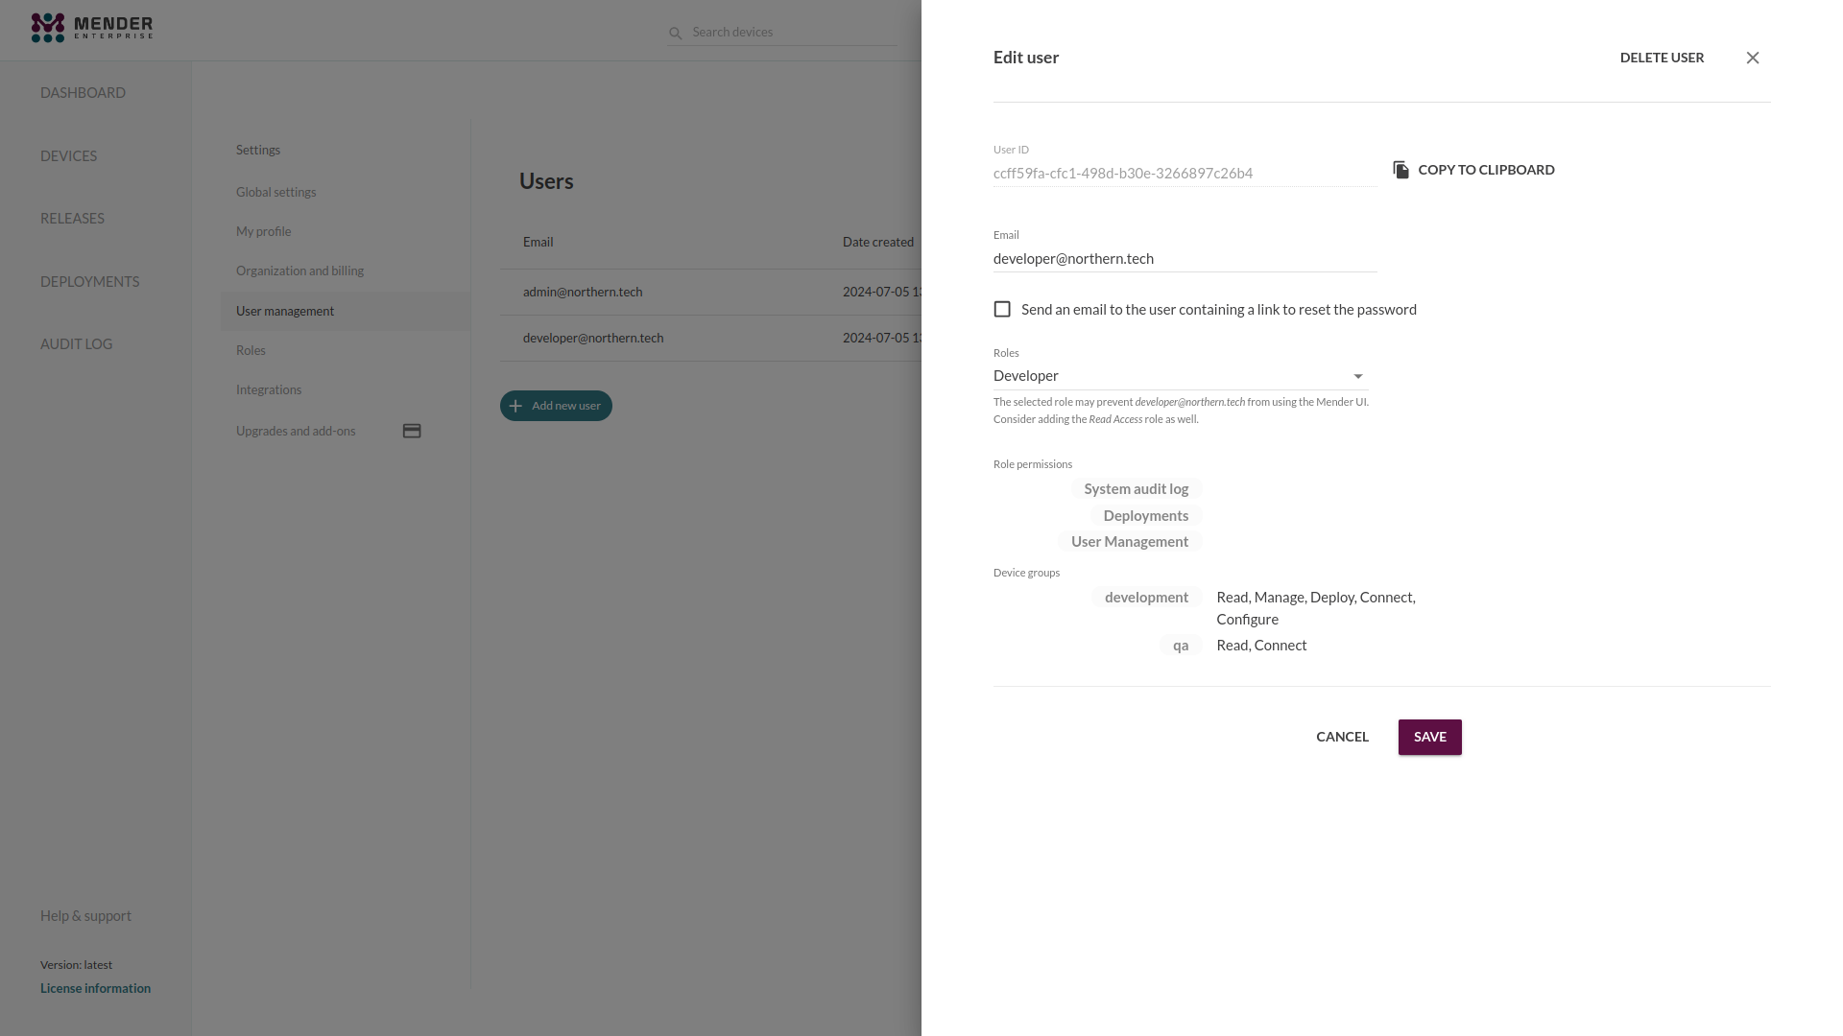Navigate to Global settings menu item
1843x1036 pixels.
point(275,191)
